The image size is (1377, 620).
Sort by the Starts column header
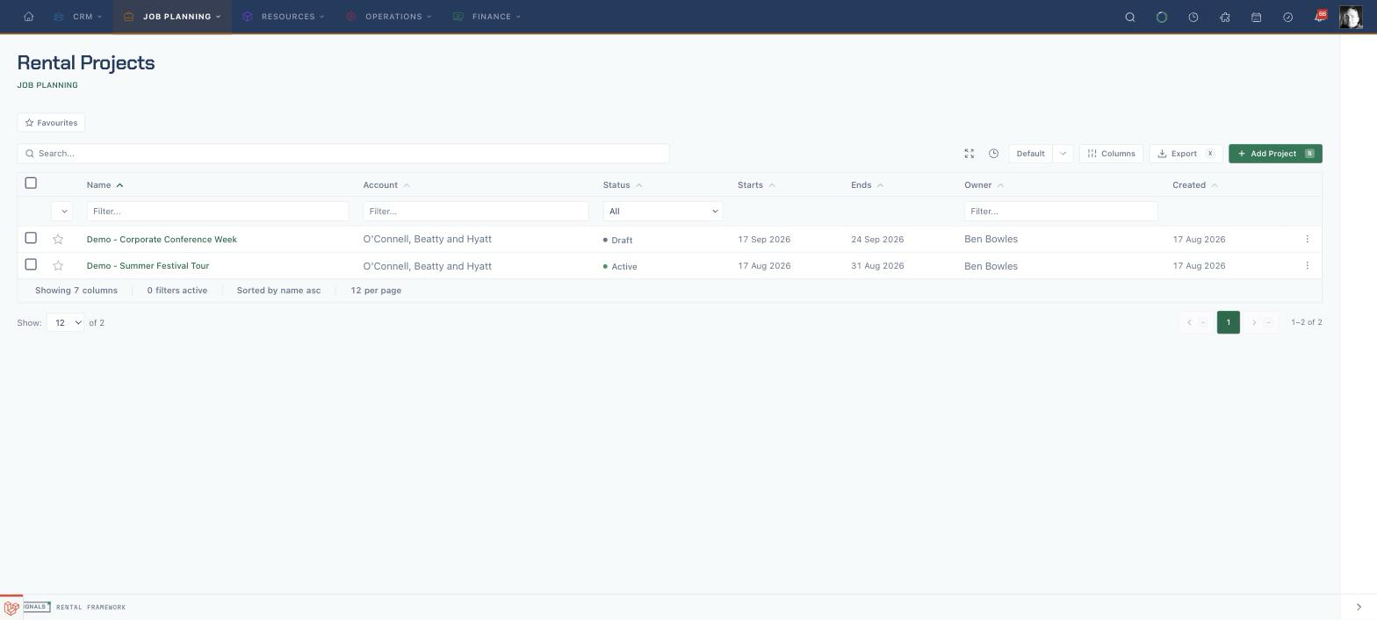756,185
